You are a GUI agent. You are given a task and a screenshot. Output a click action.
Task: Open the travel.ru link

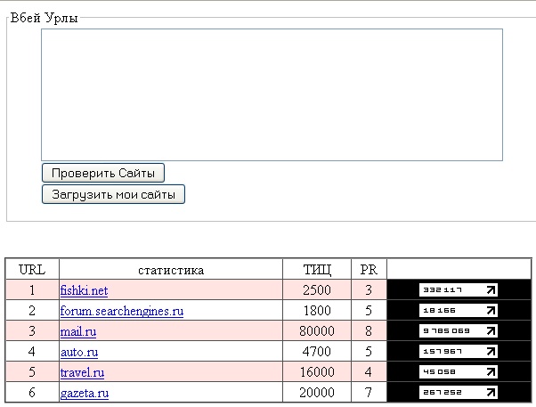coord(83,372)
